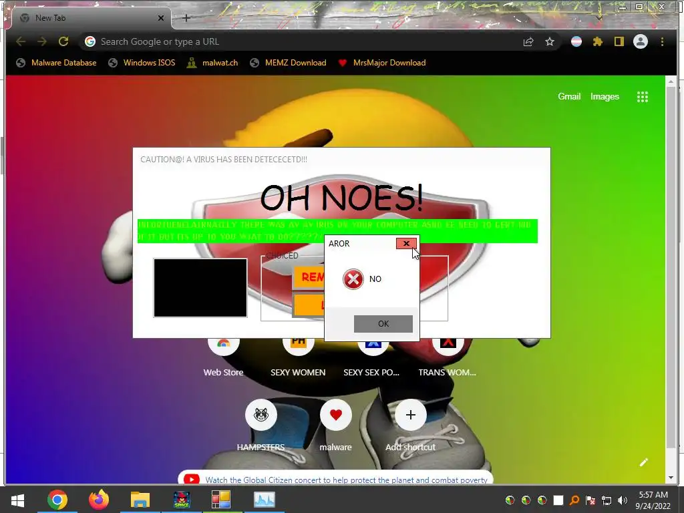Screen dimensions: 684x513
Task: Click OK in the AROR dialog
Action: (383, 324)
